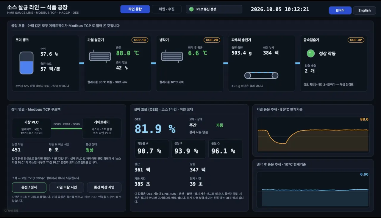
Task: Click the pouch filler conveyor belt icon
Action: [261, 75]
